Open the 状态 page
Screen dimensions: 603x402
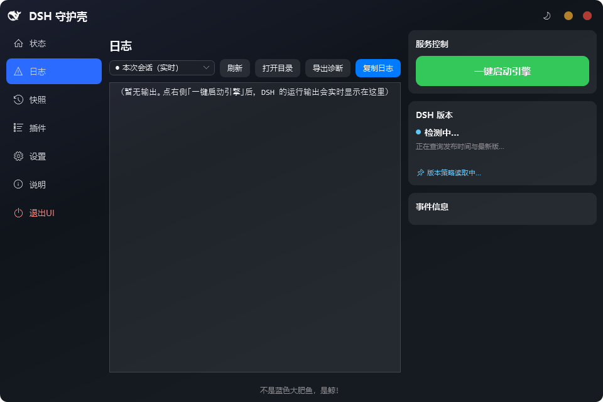pyautogui.click(x=54, y=43)
